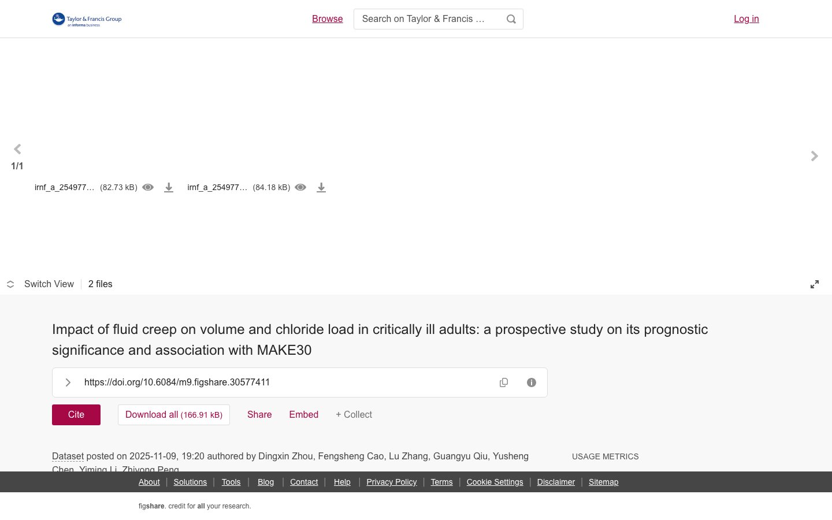Open fullscreen viewer icon
832x520 pixels.
(x=815, y=284)
